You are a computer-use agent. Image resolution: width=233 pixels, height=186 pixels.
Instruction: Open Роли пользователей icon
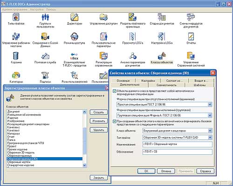(x=75, y=75)
